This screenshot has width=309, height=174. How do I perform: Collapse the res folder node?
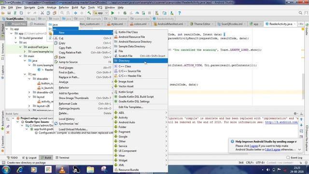(25, 74)
